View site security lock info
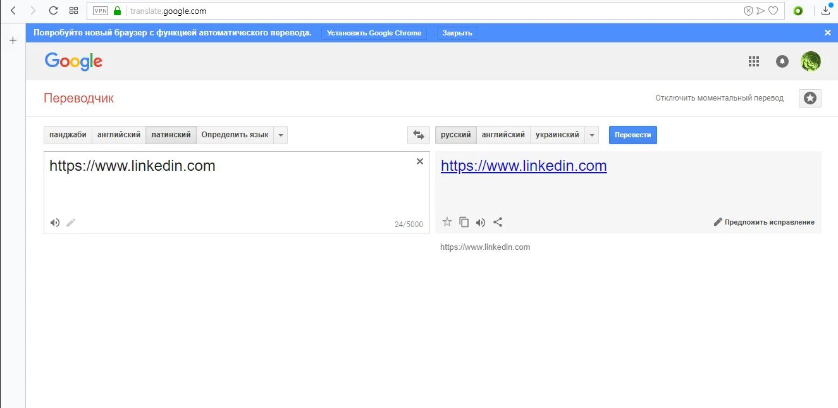Screen dimensions: 838x408 (x=117, y=11)
